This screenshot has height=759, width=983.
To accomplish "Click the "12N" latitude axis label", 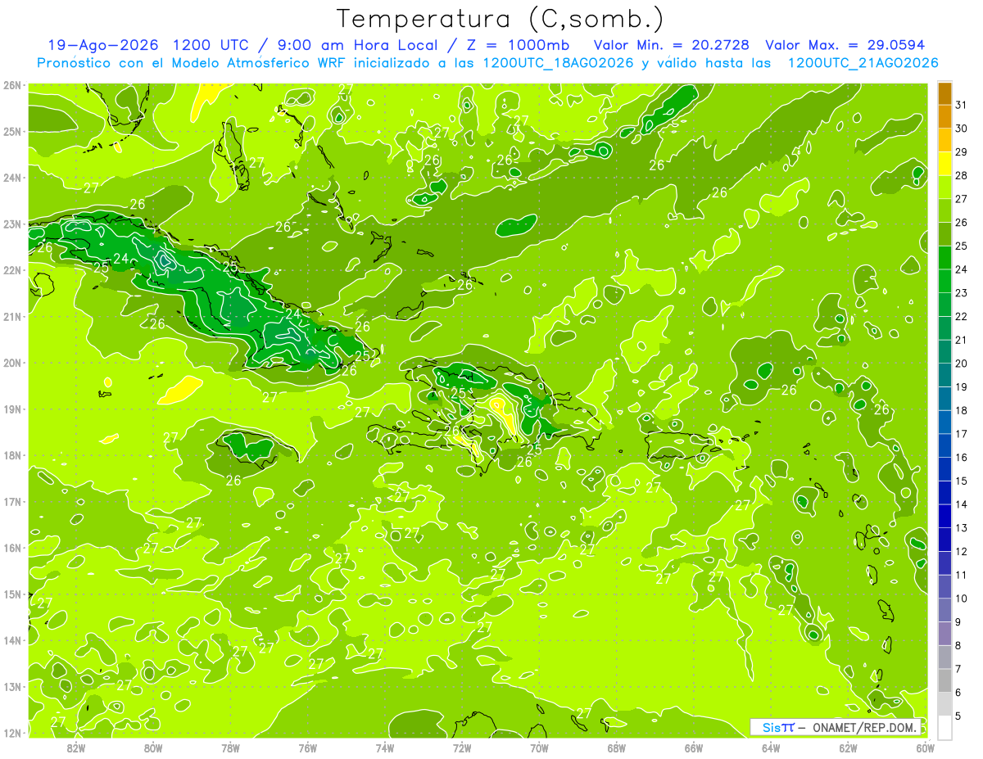I will pyautogui.click(x=12, y=733).
